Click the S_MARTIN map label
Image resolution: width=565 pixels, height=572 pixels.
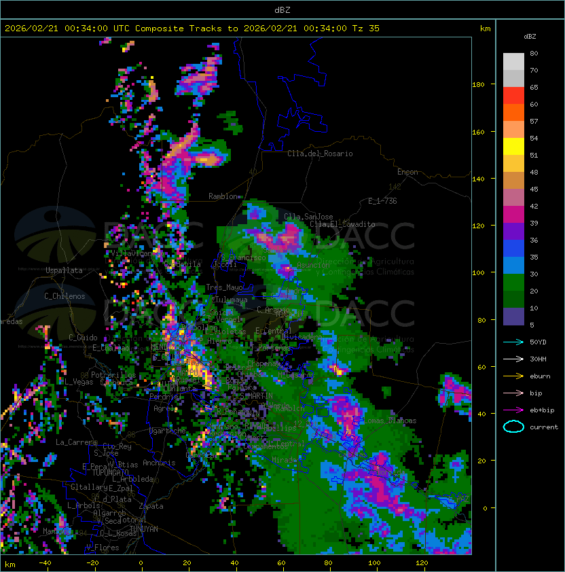256,395
